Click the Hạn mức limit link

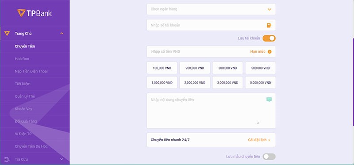pyautogui.click(x=258, y=52)
